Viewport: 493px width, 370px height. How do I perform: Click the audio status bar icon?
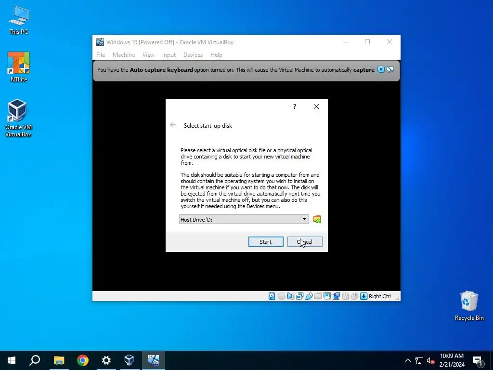(x=290, y=296)
